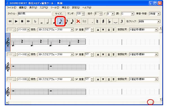169x106 pixels.
Task: Move パート02 notes up one step
Action: click(x=98, y=55)
